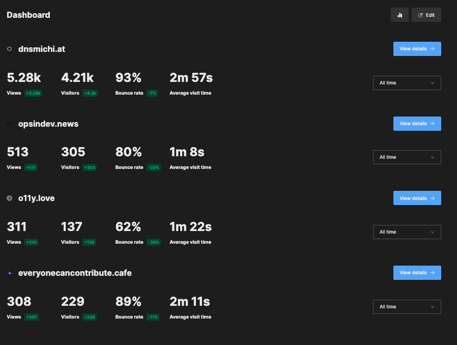Open the opsindev.news site title link
Screen dimensions: 457x345
pos(48,124)
